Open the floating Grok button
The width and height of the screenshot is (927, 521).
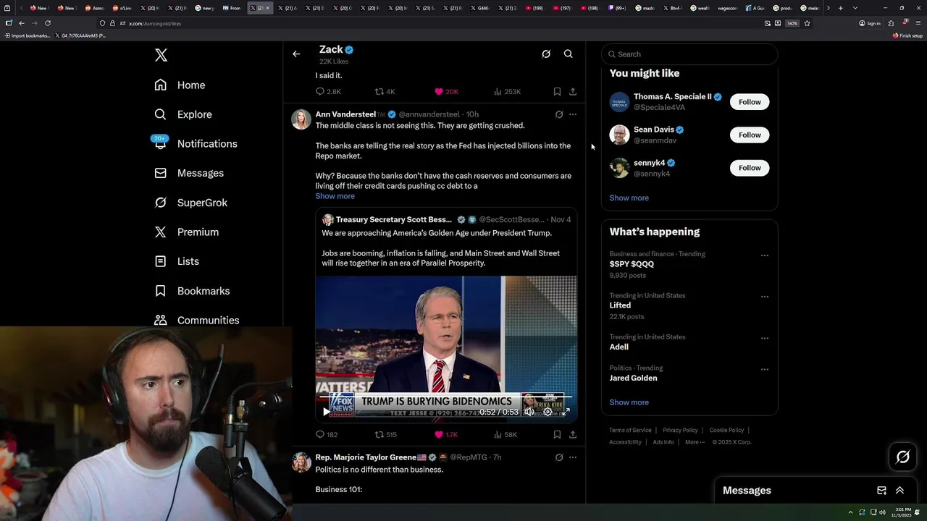(x=902, y=457)
